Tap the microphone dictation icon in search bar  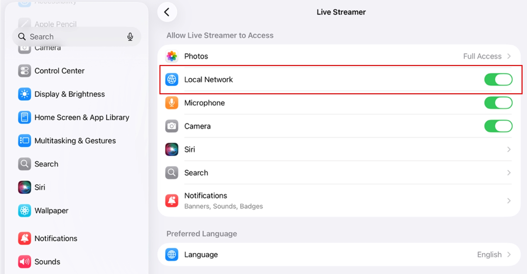click(x=130, y=37)
